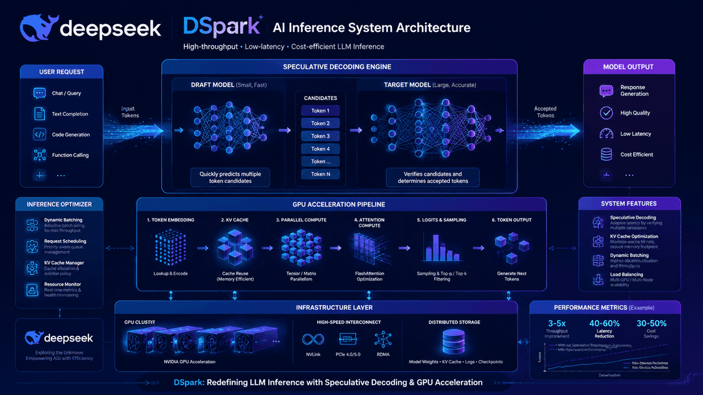Image resolution: width=703 pixels, height=395 pixels.
Task: Select the Token 2 candidate box
Action: [320, 123]
